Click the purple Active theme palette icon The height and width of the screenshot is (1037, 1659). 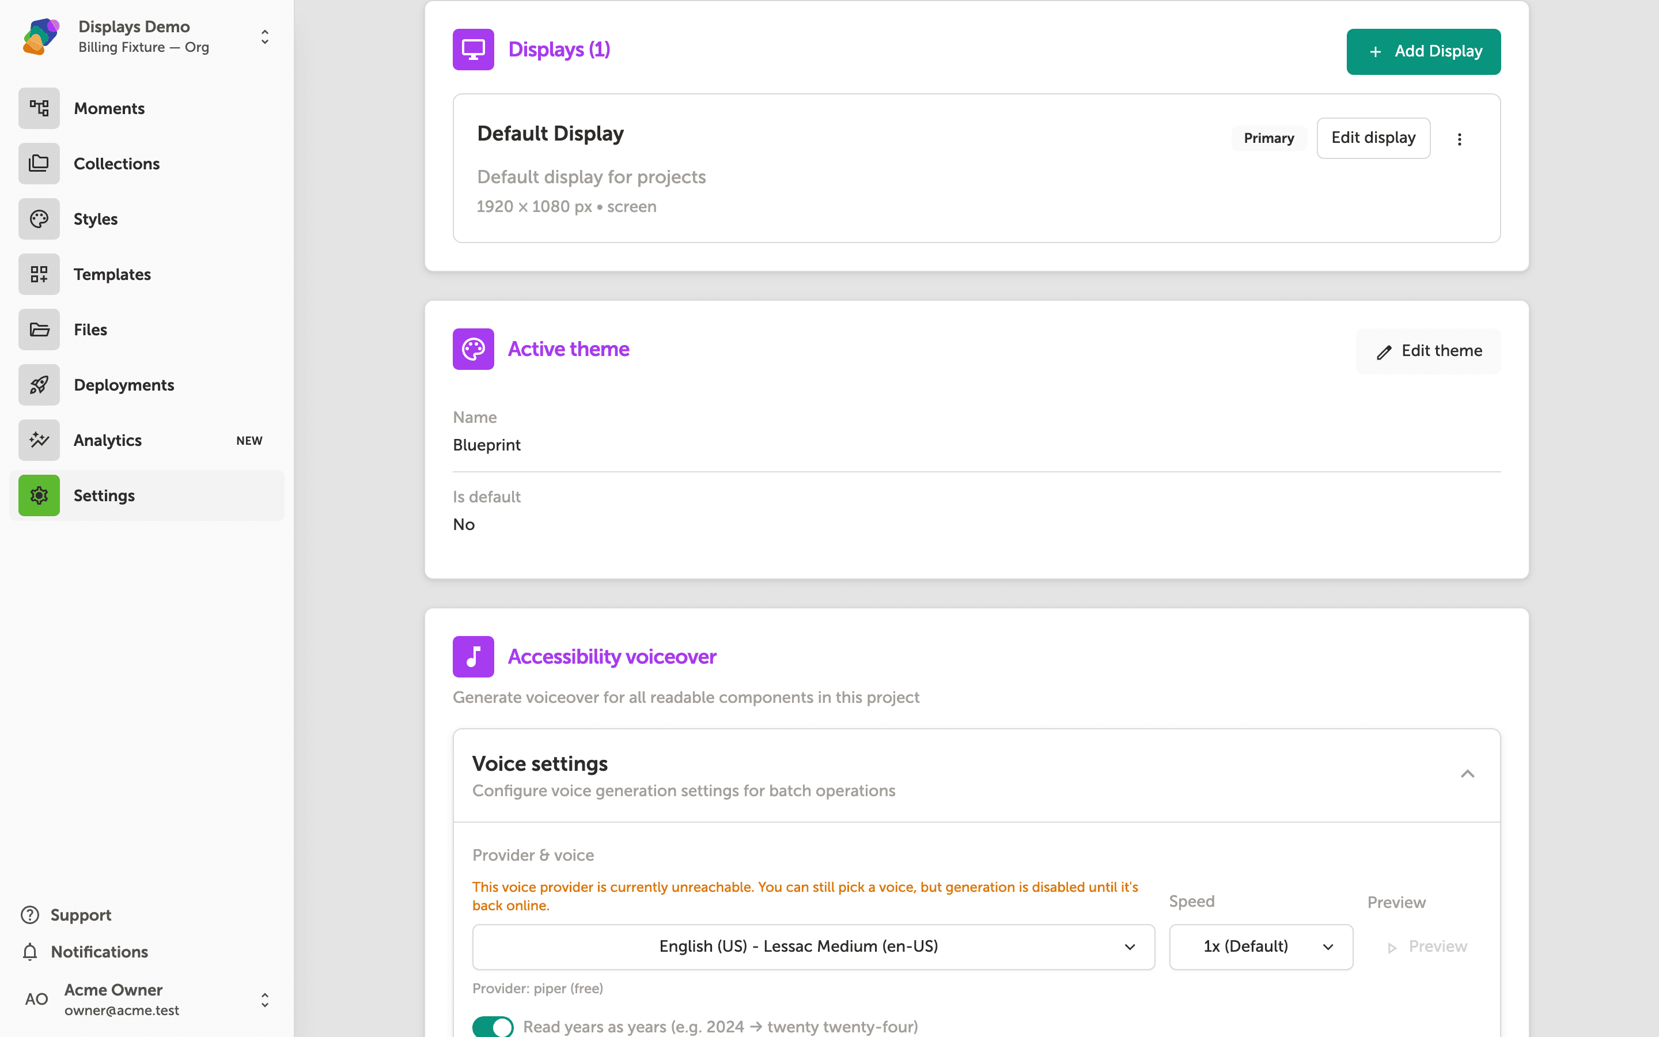click(x=473, y=349)
